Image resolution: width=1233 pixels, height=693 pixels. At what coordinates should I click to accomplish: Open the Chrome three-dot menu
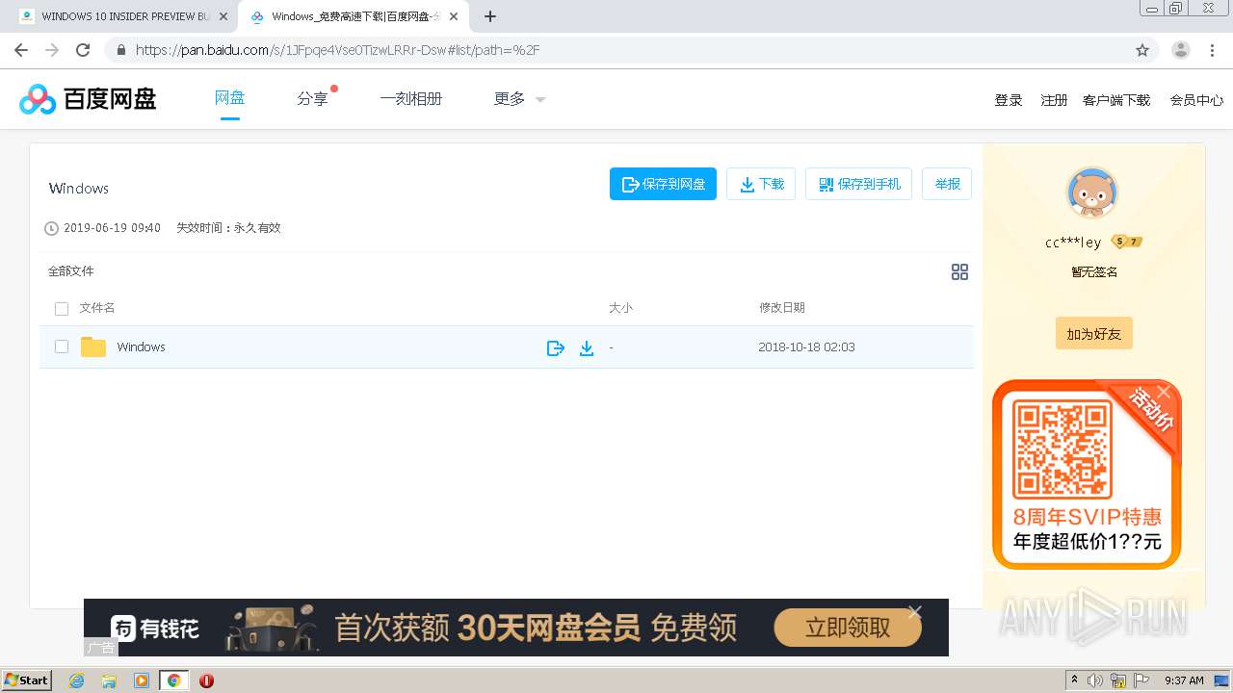(1211, 50)
